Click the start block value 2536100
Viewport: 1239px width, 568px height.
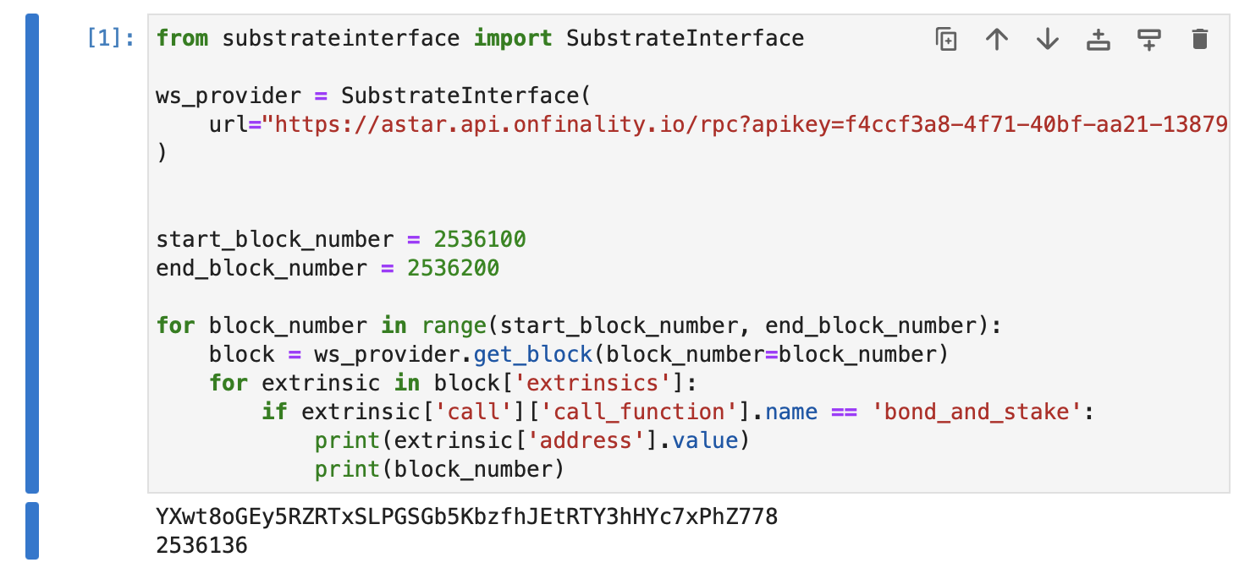479,239
